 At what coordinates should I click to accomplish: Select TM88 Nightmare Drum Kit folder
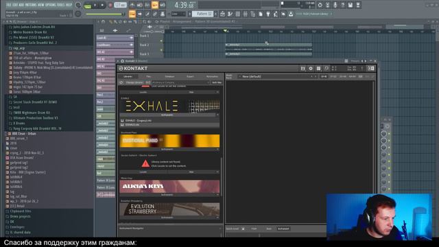(x=32, y=113)
